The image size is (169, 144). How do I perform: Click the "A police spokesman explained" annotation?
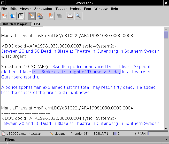(x=32, y=87)
